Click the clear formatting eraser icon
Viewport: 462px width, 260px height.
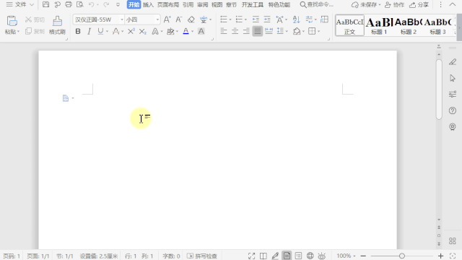tap(191, 19)
